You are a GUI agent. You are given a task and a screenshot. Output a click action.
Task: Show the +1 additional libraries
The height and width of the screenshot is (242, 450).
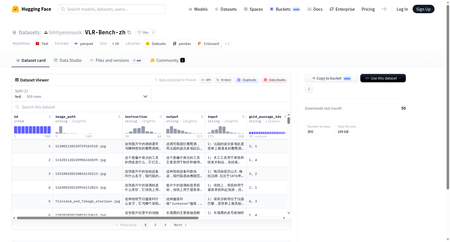click(x=227, y=44)
